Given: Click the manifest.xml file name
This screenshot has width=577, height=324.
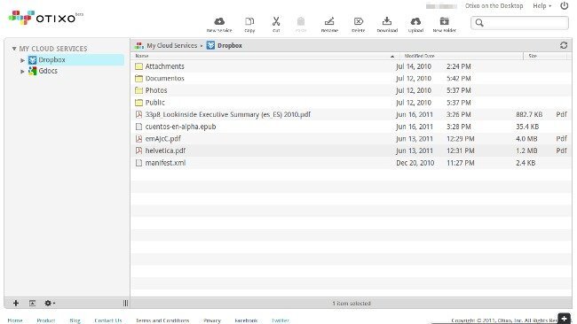Looking at the screenshot, I should point(166,163).
